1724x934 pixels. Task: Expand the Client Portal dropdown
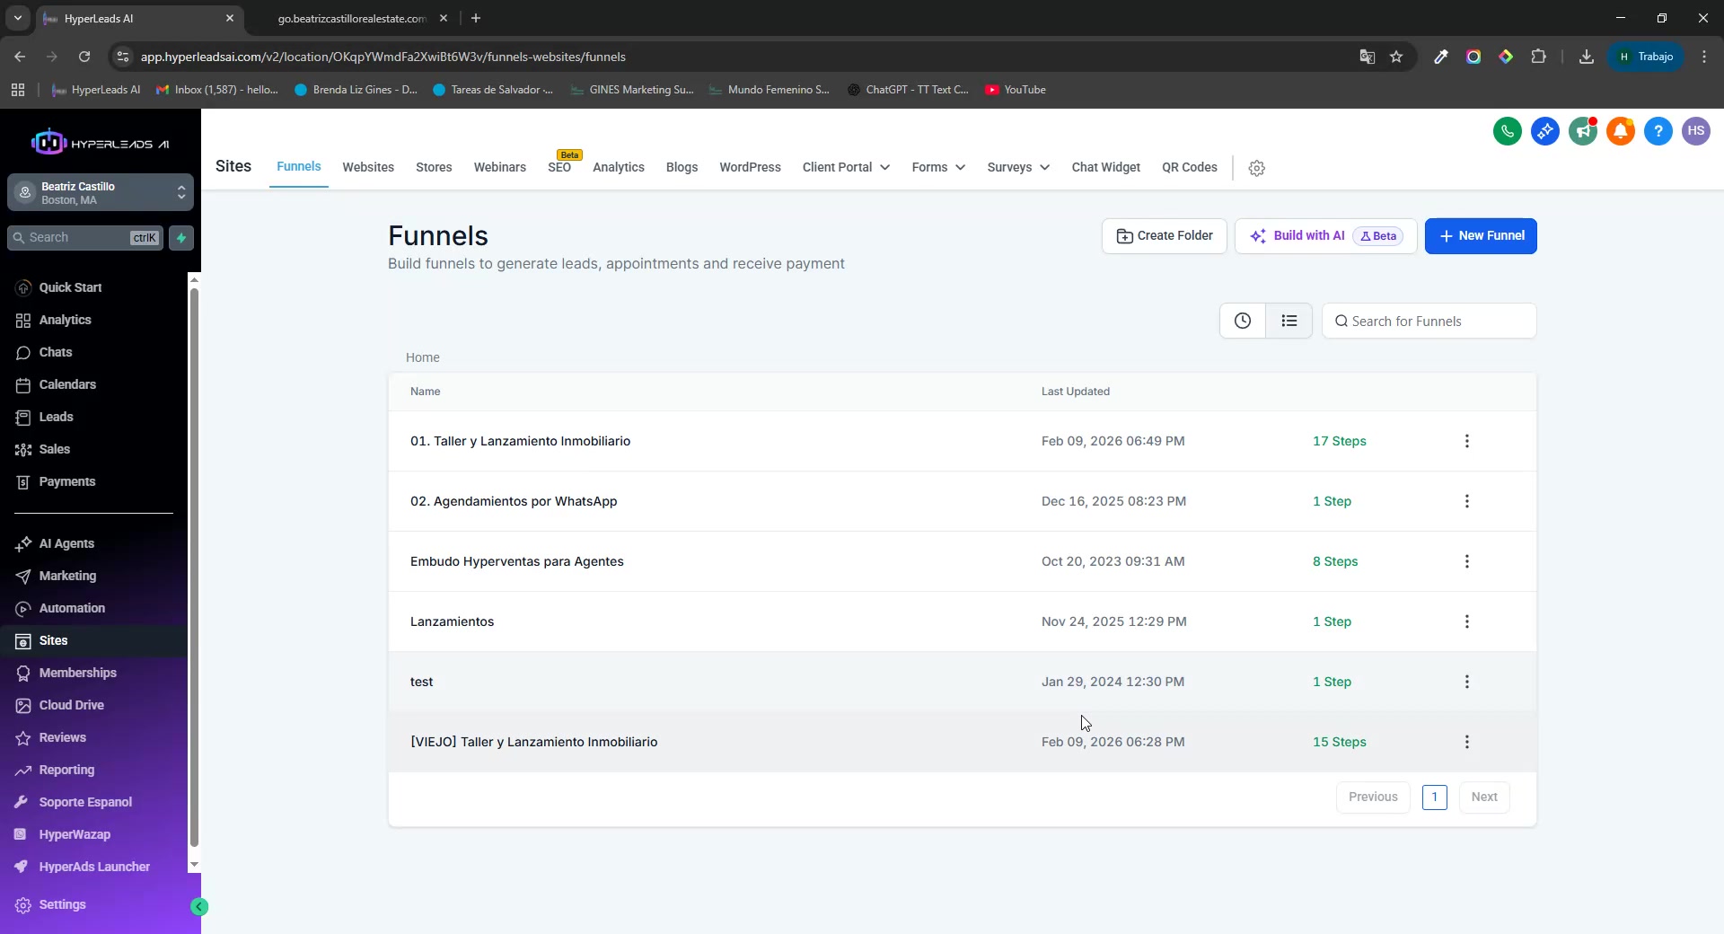(x=846, y=167)
